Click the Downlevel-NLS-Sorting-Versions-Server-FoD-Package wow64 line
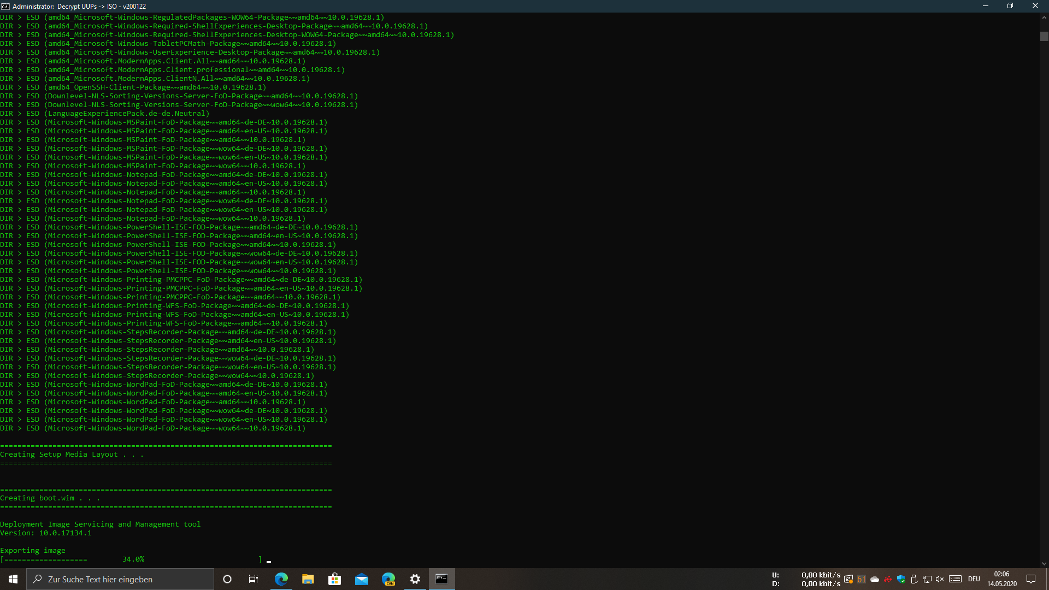Viewport: 1049px width, 590px height. tap(179, 105)
